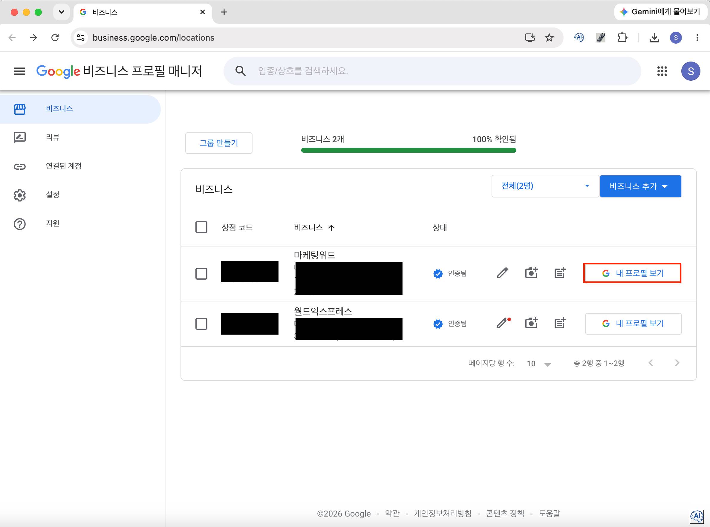Open the extensions puzzle icon
710x527 pixels.
point(622,38)
